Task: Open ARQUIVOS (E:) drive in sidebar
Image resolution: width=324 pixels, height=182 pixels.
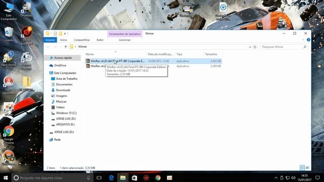Action: click(65, 124)
